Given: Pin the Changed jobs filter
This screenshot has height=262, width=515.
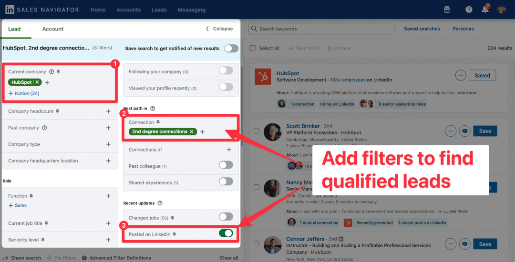Looking at the screenshot, I should [173, 218].
